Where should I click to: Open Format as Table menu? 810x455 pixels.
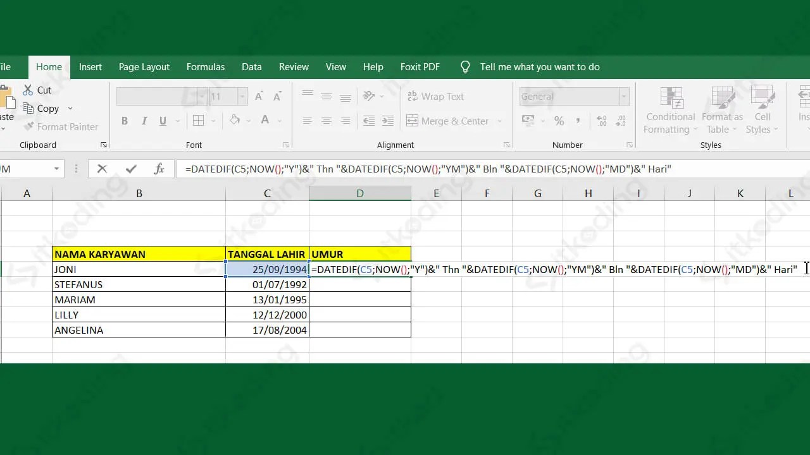(x=722, y=111)
